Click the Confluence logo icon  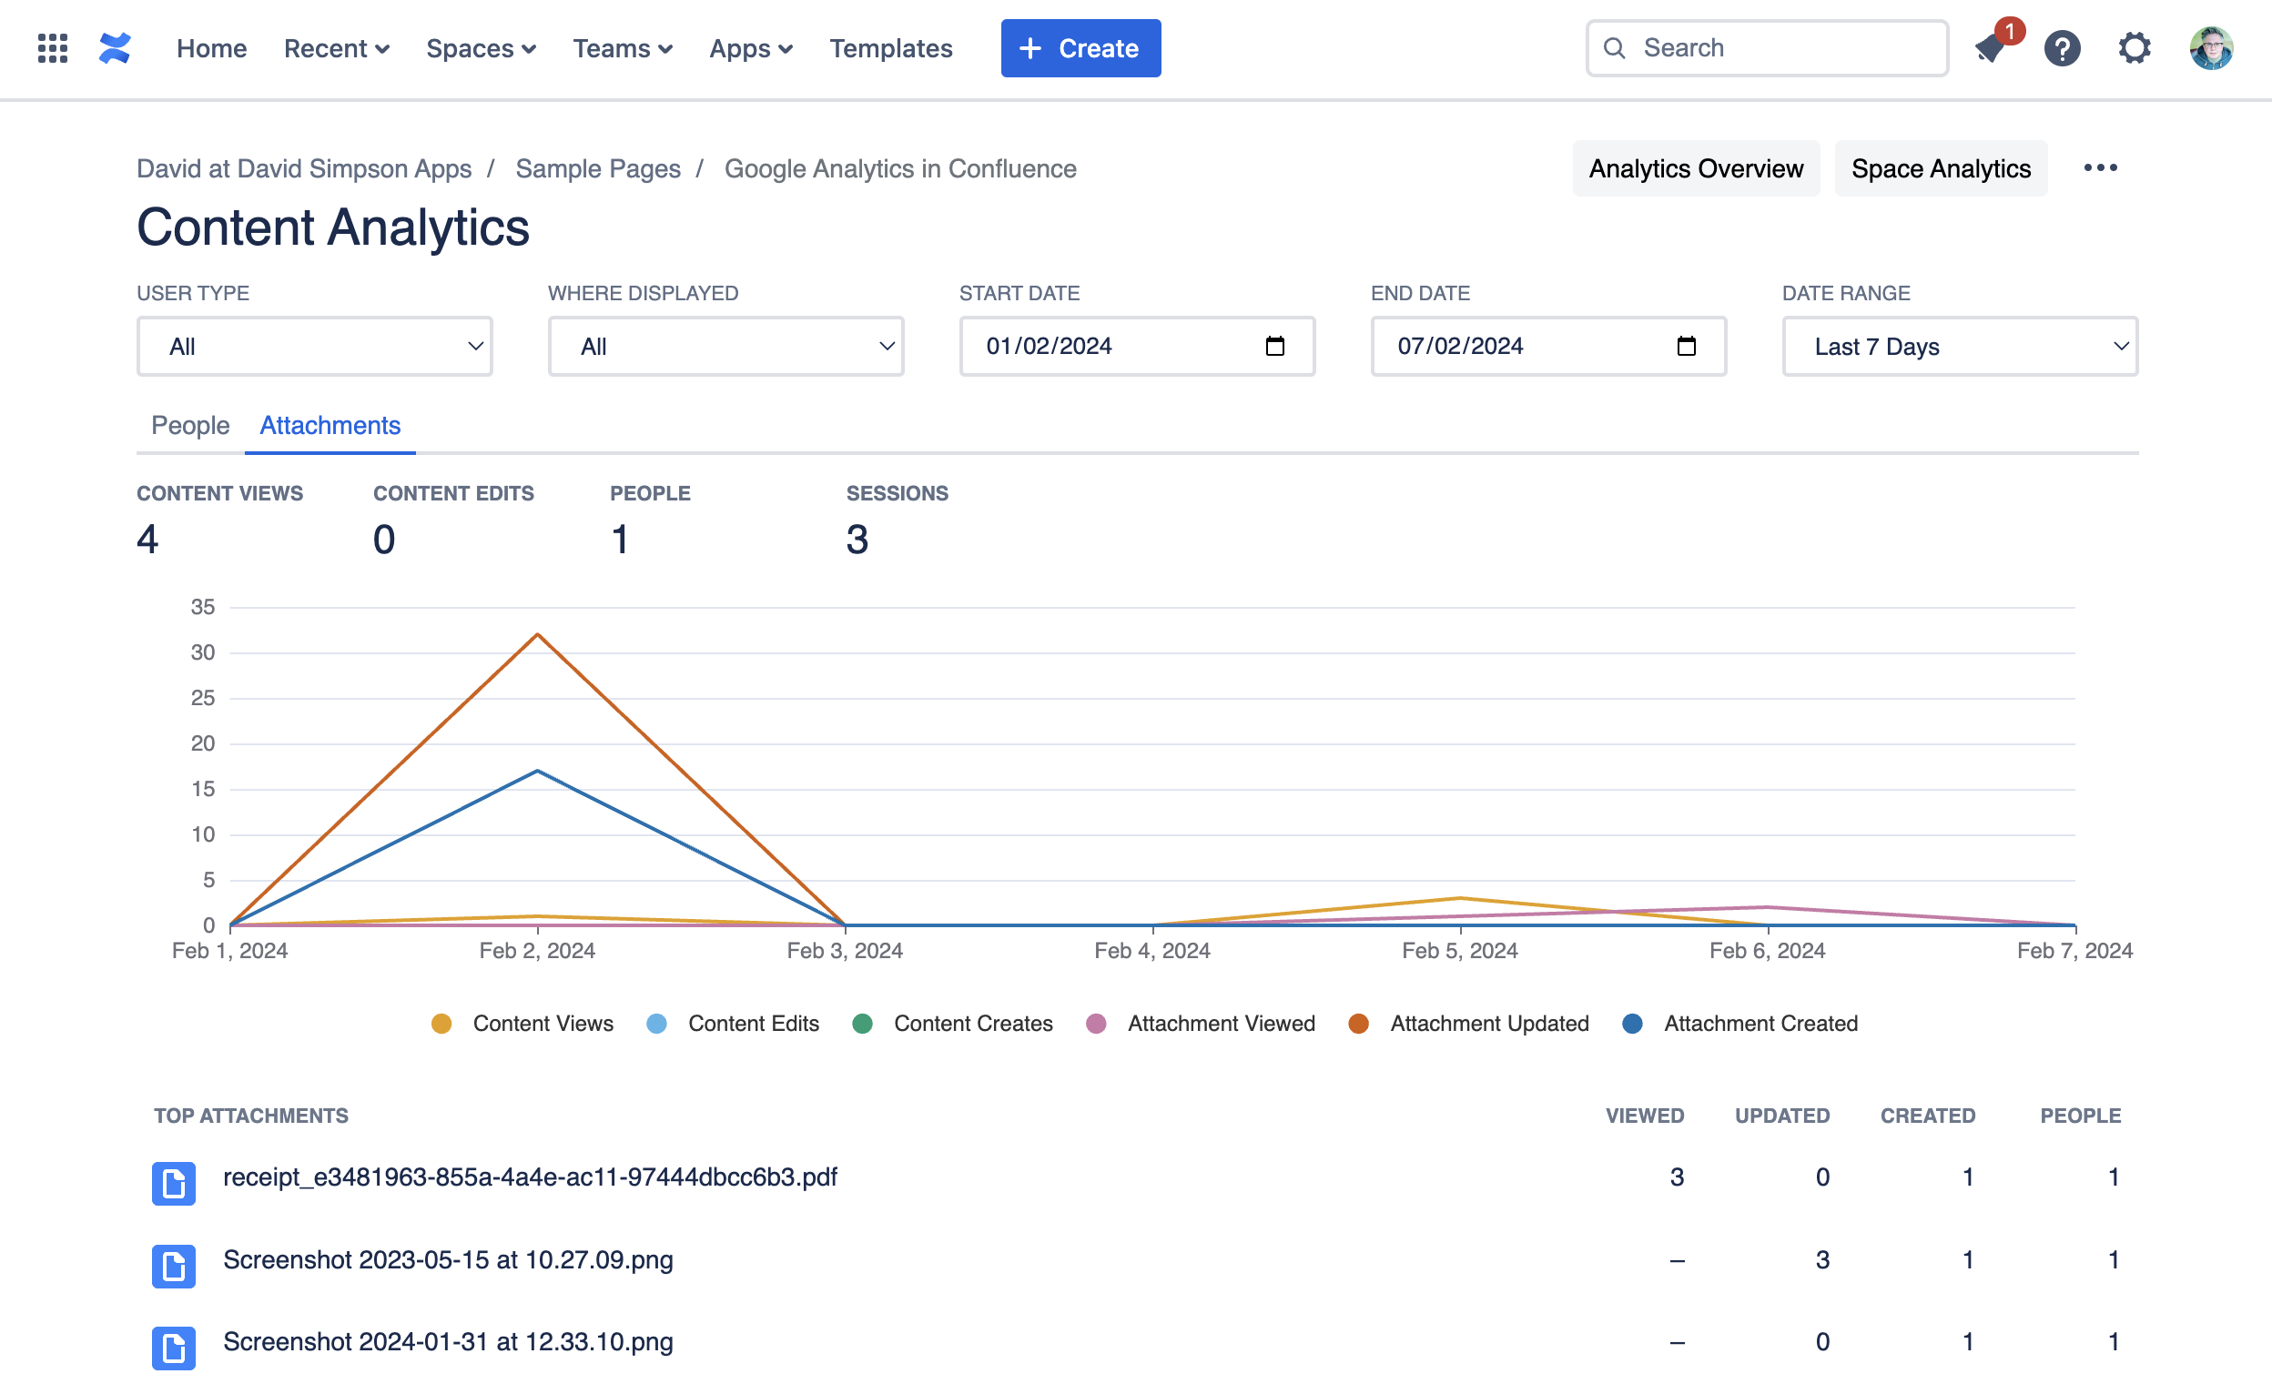click(x=115, y=48)
